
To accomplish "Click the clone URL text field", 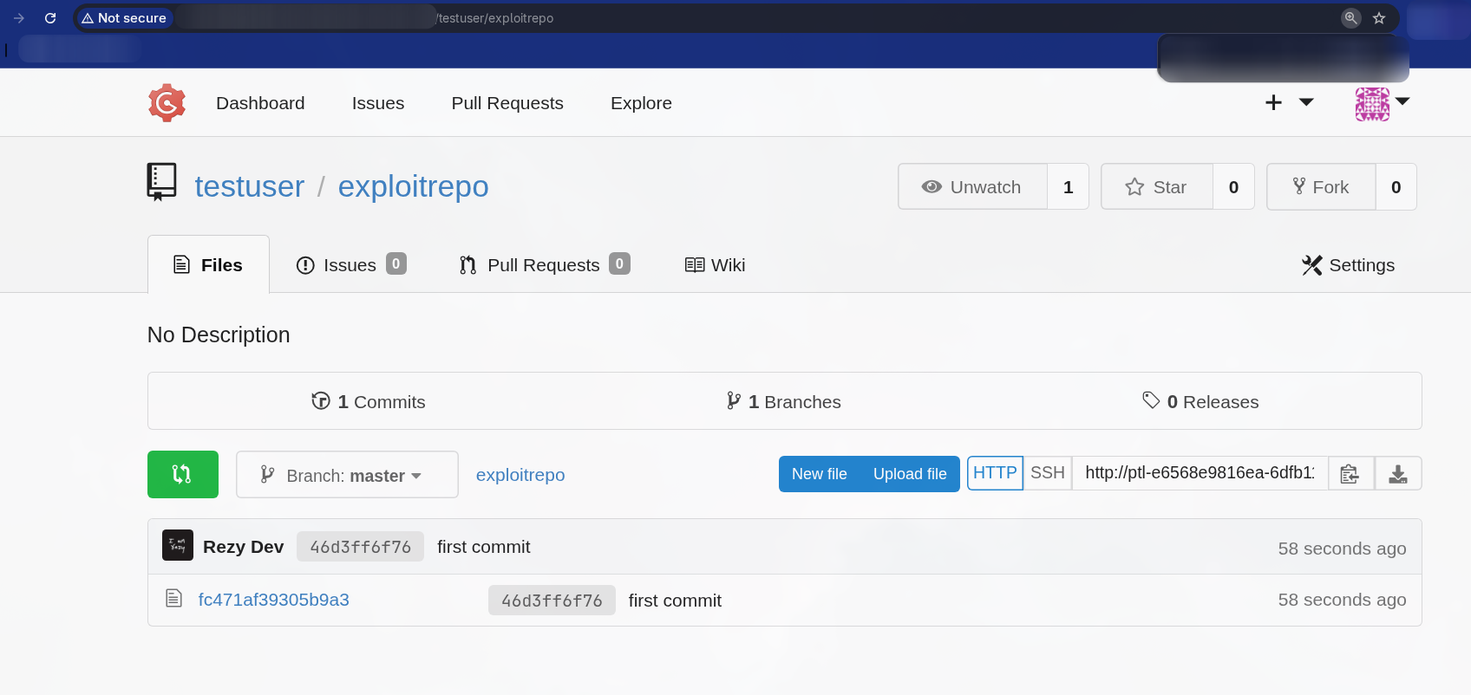I will pyautogui.click(x=1199, y=473).
